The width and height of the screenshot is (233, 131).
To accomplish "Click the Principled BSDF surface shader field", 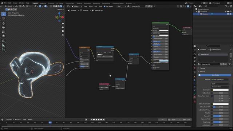I will 220,80.
